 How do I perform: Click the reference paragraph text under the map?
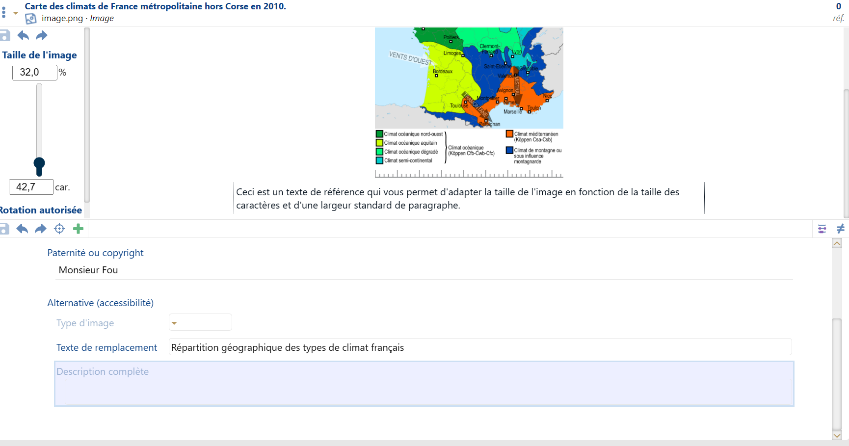[457, 199]
